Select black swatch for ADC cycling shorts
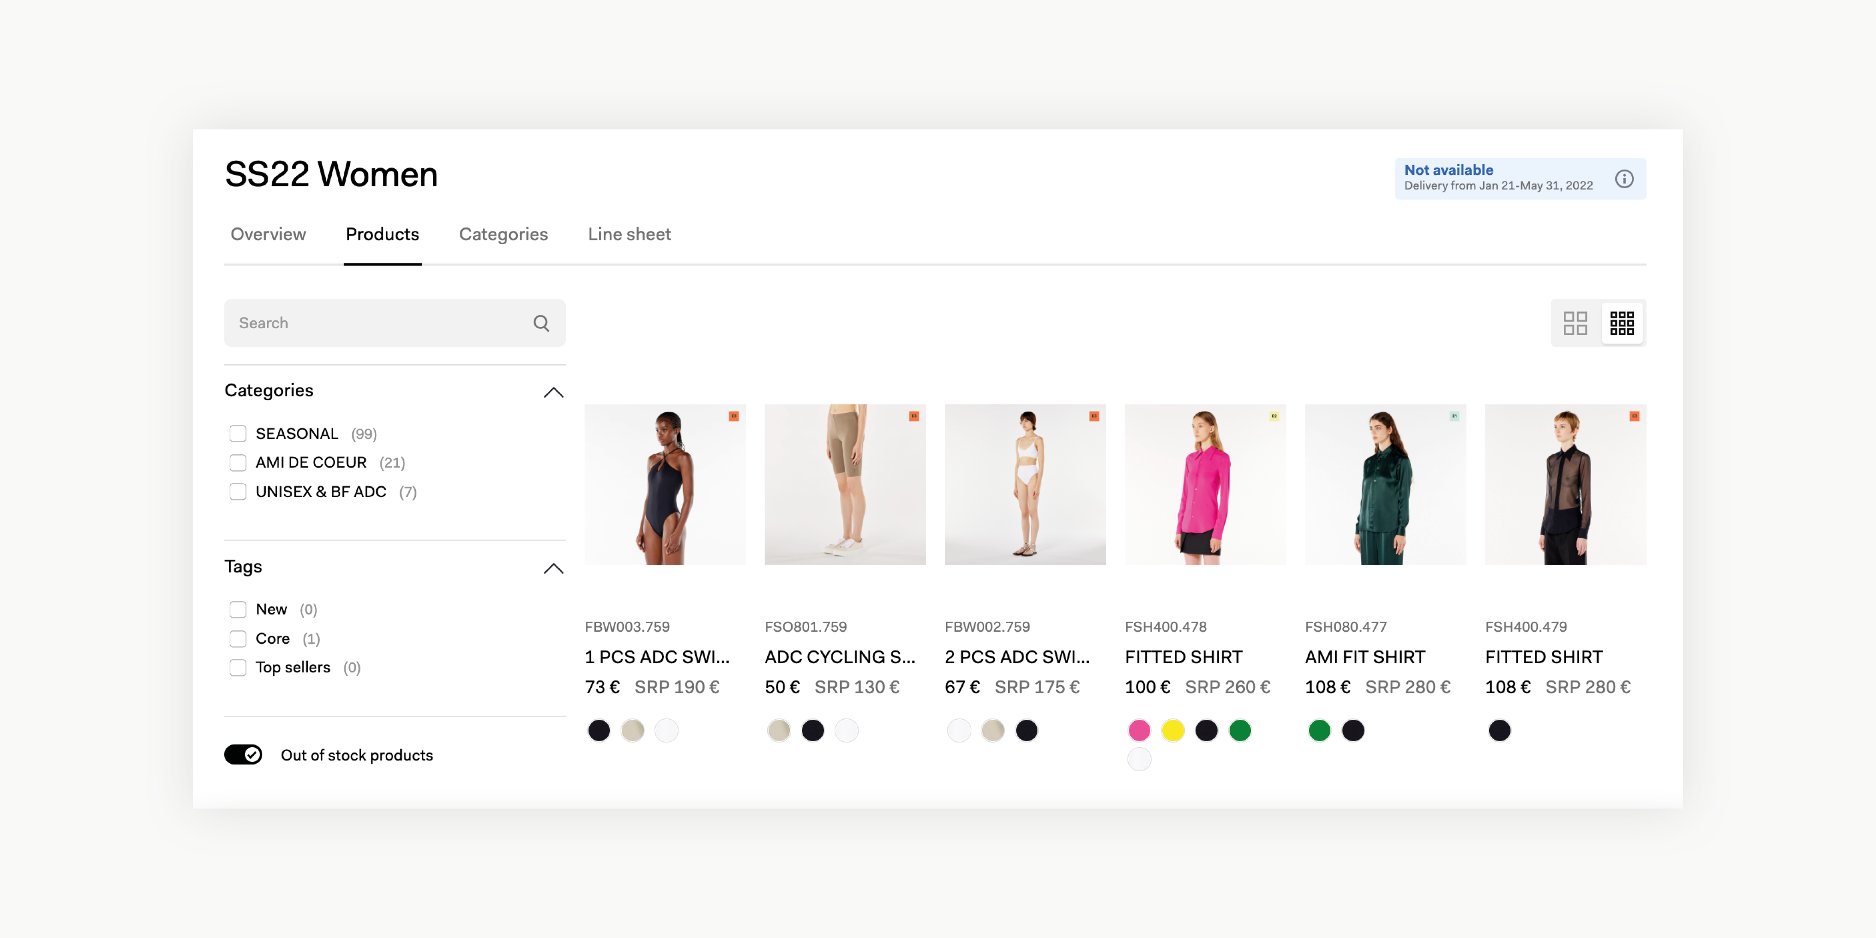 (812, 730)
